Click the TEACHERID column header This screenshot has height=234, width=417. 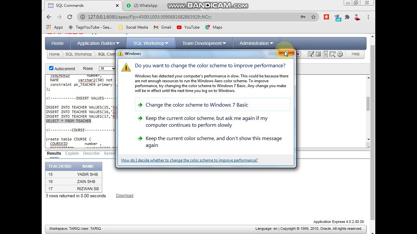tap(60, 166)
